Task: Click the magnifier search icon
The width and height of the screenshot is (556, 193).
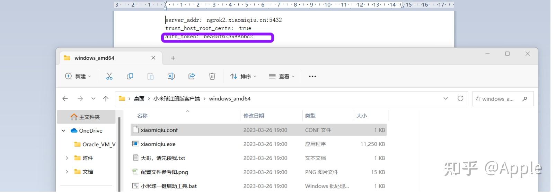Action: (525, 99)
